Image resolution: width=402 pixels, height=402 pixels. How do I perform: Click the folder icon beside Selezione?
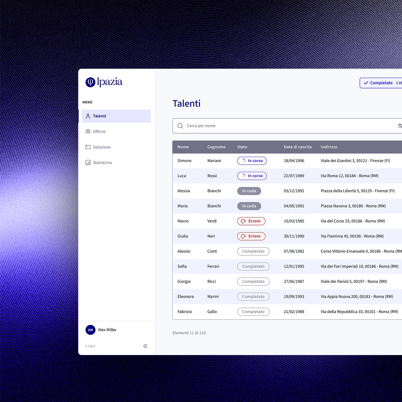point(88,147)
